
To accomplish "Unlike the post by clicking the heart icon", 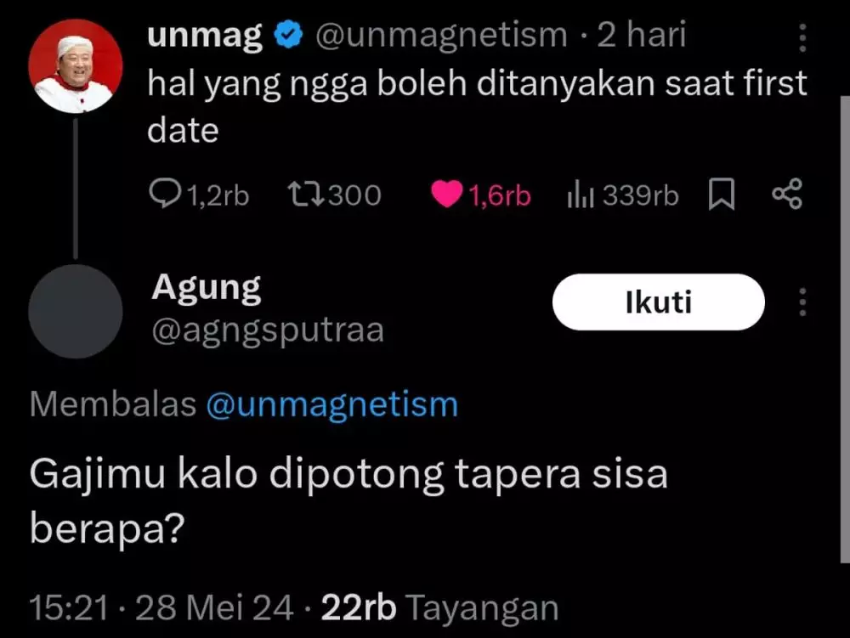I will [x=450, y=194].
